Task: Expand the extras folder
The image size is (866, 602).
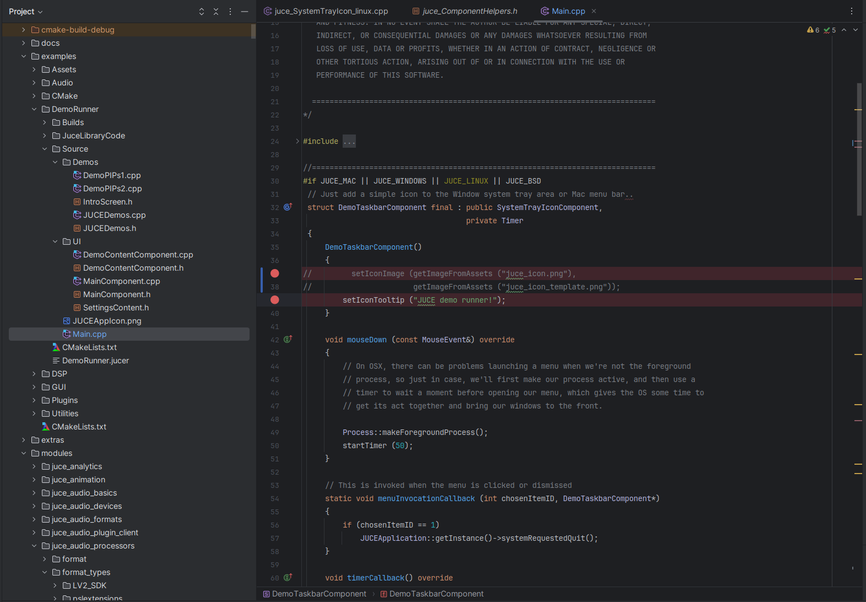Action: pyautogui.click(x=24, y=440)
